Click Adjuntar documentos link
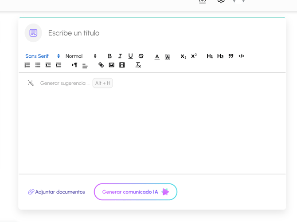Image resolution: width=297 pixels, height=222 pixels. click(56, 192)
